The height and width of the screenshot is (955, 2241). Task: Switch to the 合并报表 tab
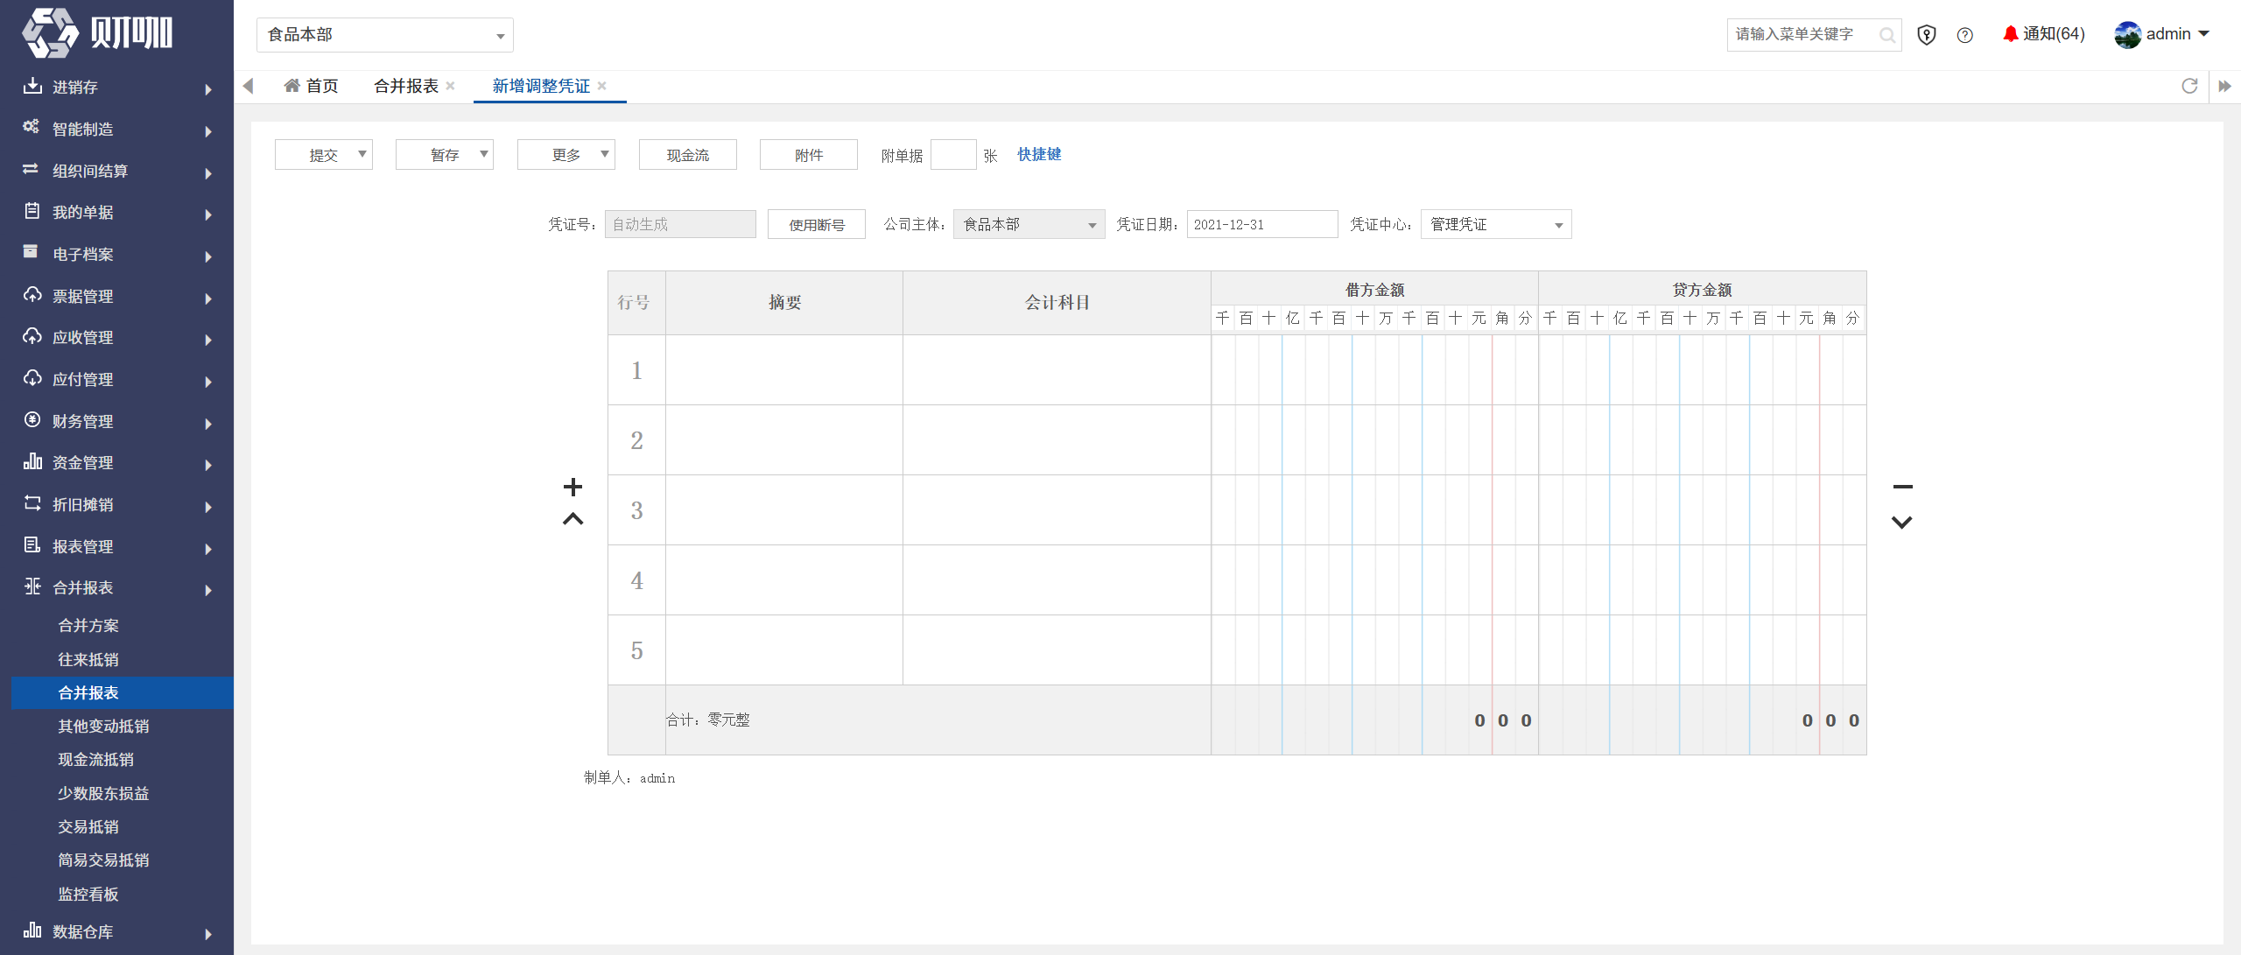click(x=405, y=86)
